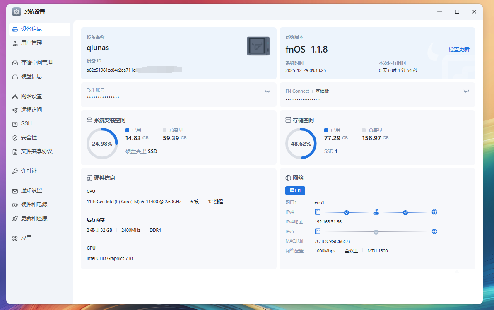The height and width of the screenshot is (310, 494).
Task: Click the system time 2025-12-29 09:13:25
Action: coord(306,71)
